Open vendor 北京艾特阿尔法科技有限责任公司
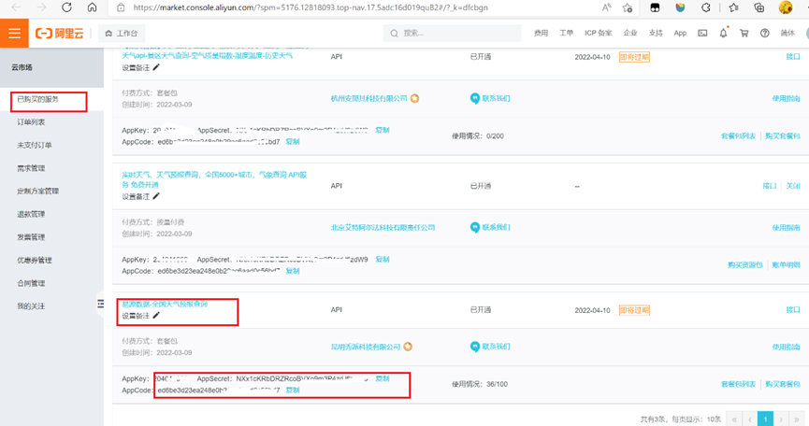Image resolution: width=809 pixels, height=426 pixels. (x=383, y=227)
